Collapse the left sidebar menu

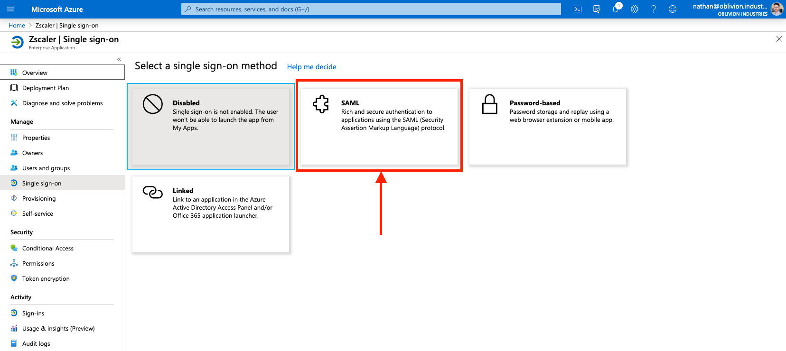(119, 59)
